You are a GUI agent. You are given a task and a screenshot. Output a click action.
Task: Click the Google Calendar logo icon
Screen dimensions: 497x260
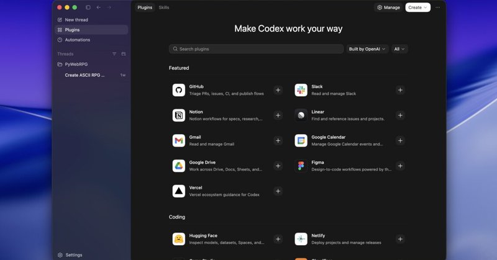click(x=301, y=141)
